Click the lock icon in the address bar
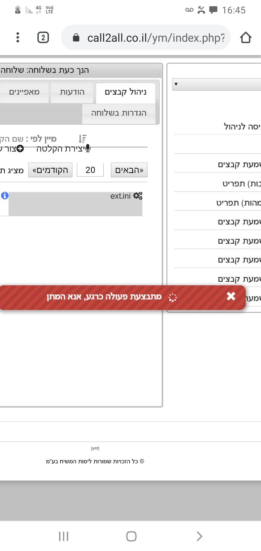Image resolution: width=261 pixels, height=551 pixels. pyautogui.click(x=76, y=38)
